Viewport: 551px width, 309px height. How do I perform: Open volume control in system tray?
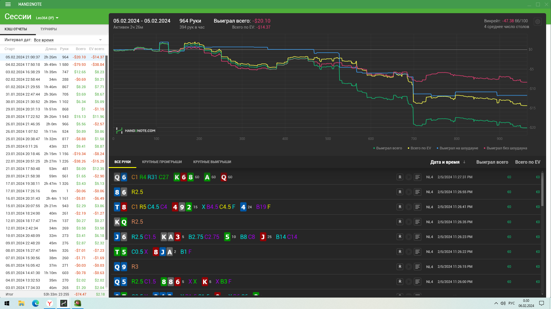tap(503, 303)
